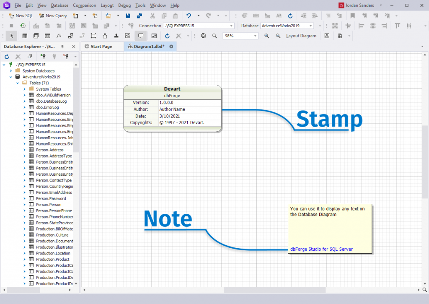Click the zoom-to-fit magnifier icon
The image size is (429, 304).
(x=203, y=36)
